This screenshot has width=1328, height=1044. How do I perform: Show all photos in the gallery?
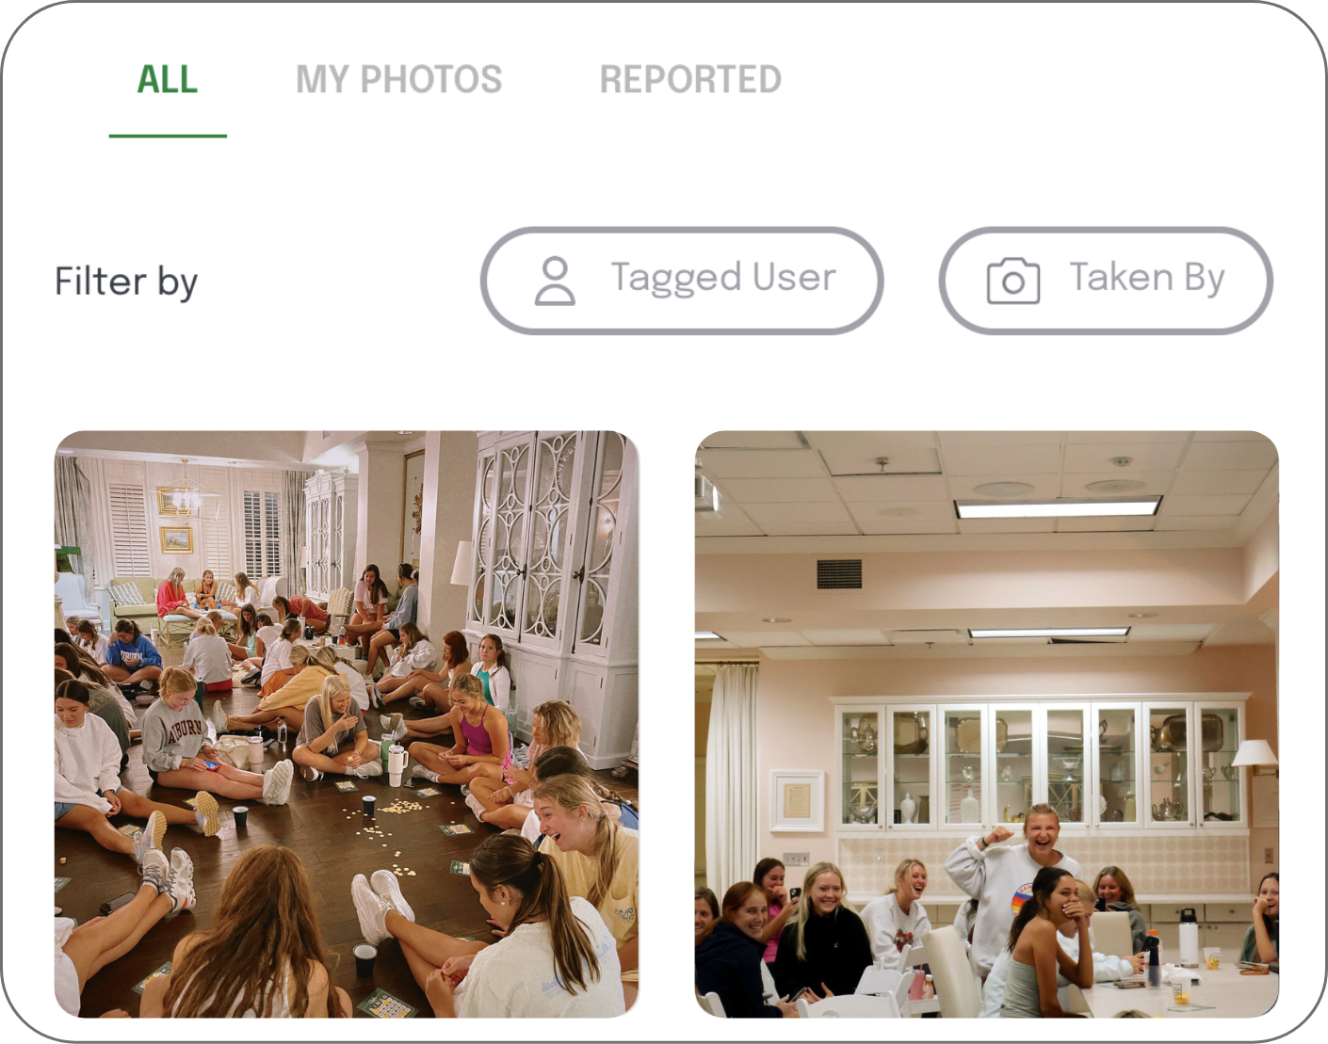(x=168, y=80)
